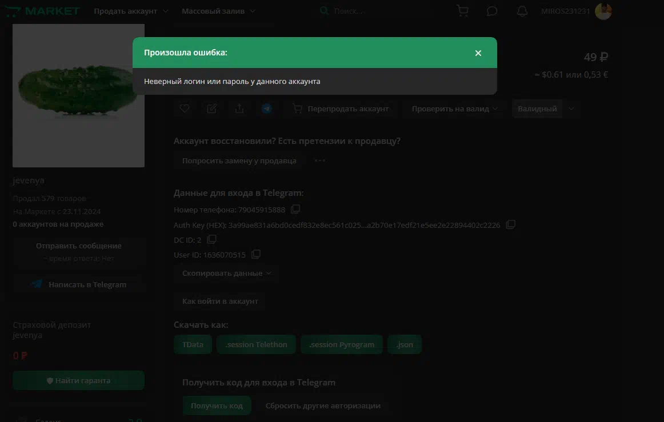Image resolution: width=664 pixels, height=422 pixels.
Task: Click the "Получить код для входа в Telegram" heading
Action: [259, 382]
